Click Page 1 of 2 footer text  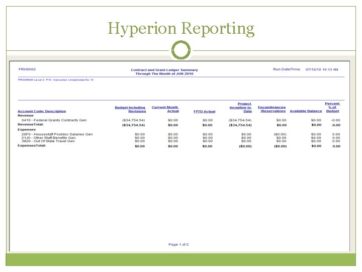pyautogui.click(x=178, y=244)
